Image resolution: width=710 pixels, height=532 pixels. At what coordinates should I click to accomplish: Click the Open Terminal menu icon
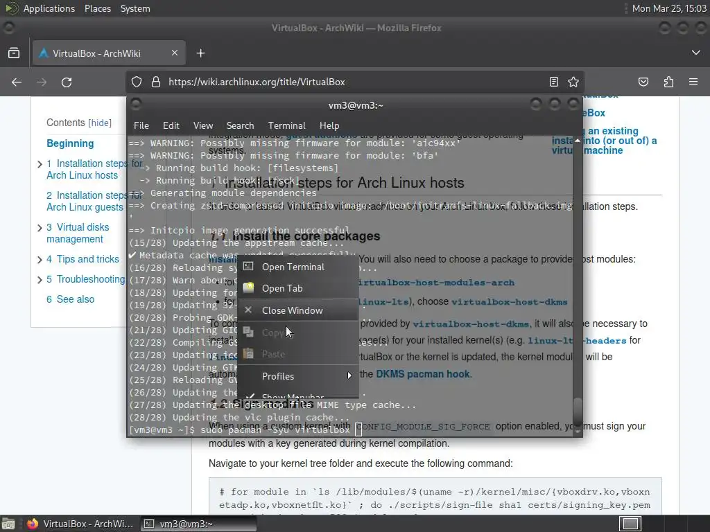pyautogui.click(x=248, y=267)
